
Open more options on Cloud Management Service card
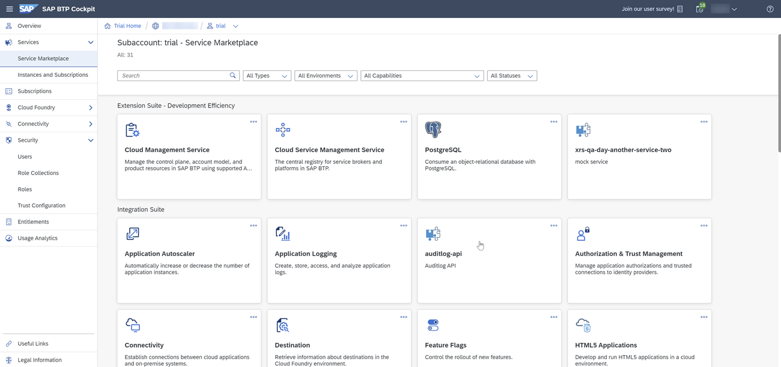click(x=254, y=122)
